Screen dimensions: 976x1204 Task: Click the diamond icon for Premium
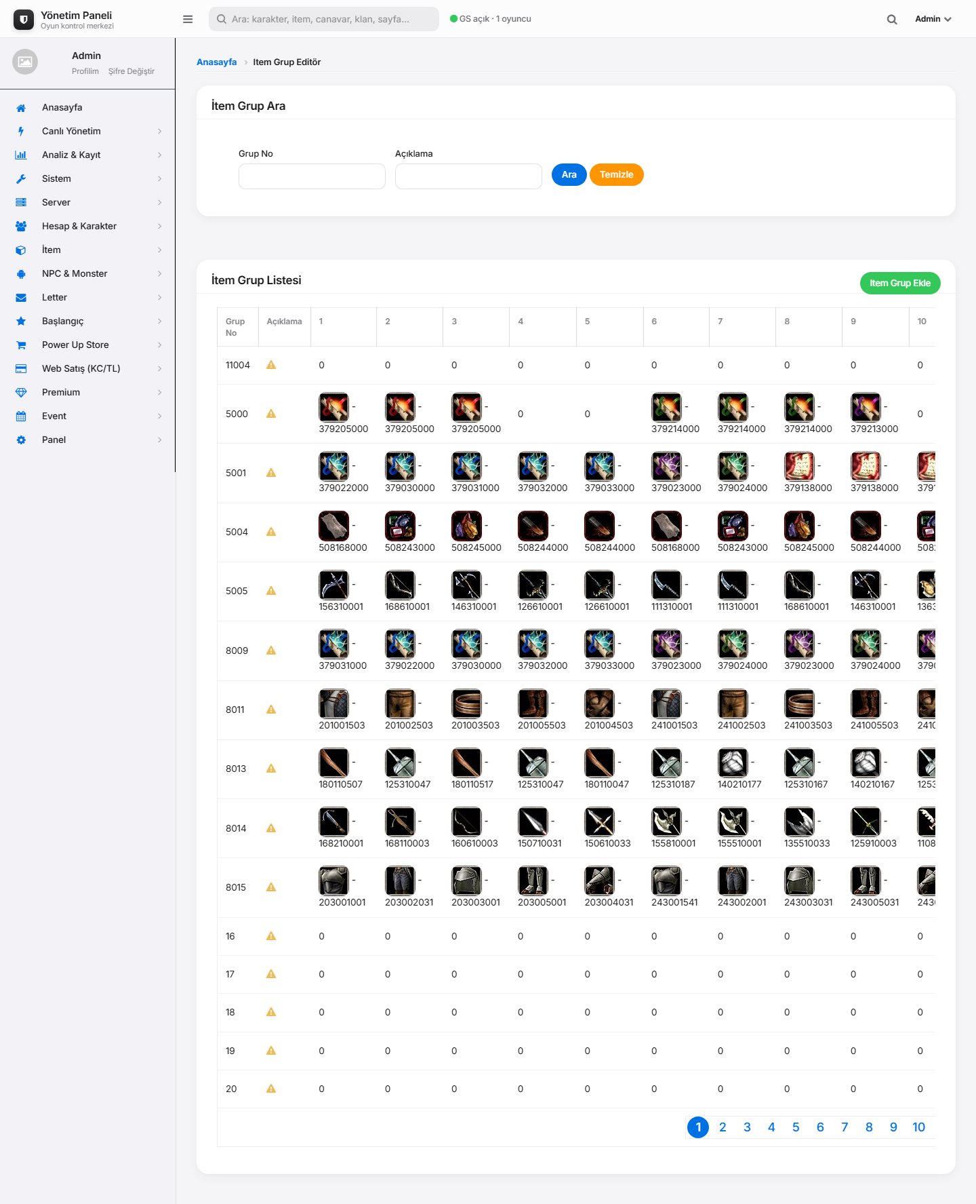pyautogui.click(x=21, y=393)
